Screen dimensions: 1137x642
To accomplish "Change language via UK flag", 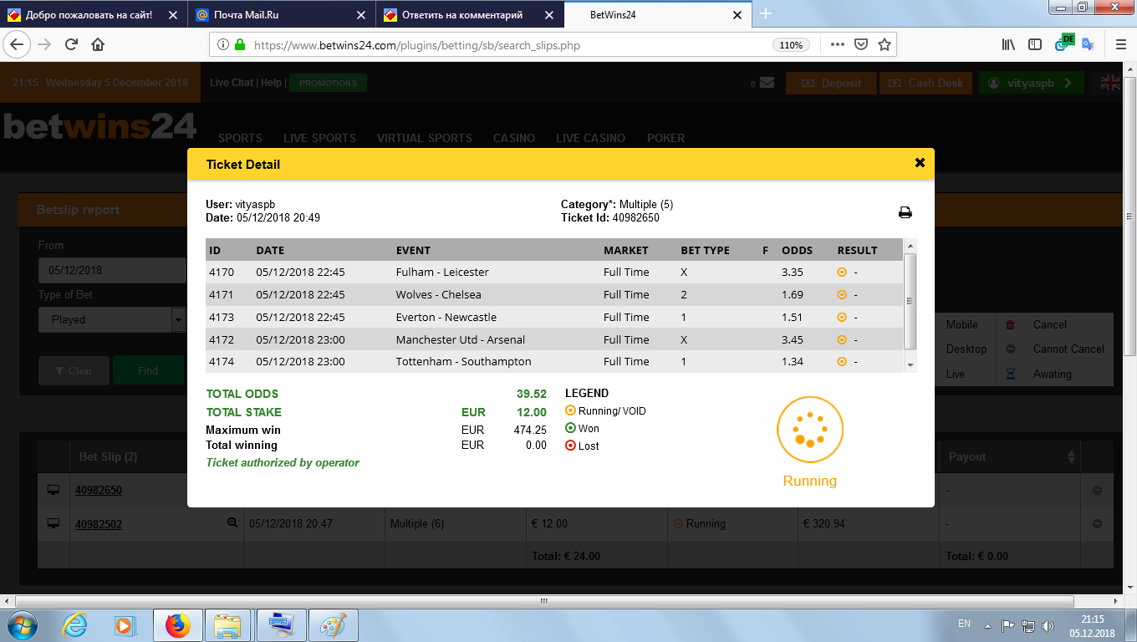I will [1110, 83].
